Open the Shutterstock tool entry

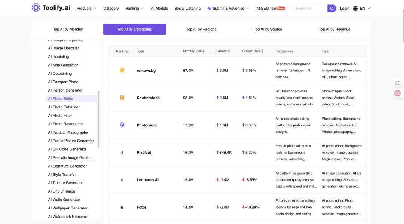[x=148, y=98]
